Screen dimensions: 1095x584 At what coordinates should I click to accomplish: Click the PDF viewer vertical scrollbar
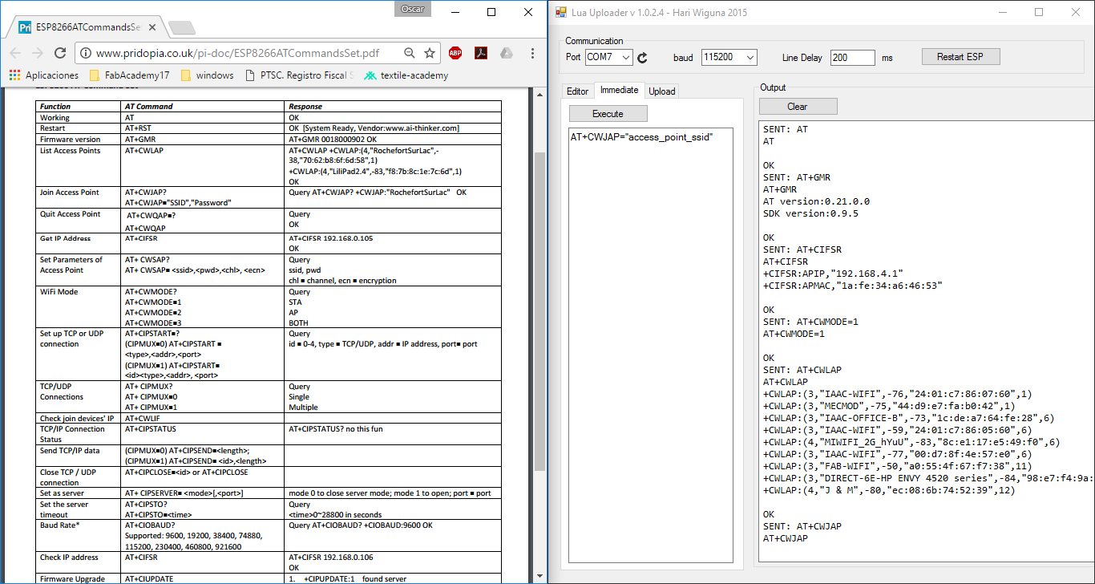pos(539,311)
